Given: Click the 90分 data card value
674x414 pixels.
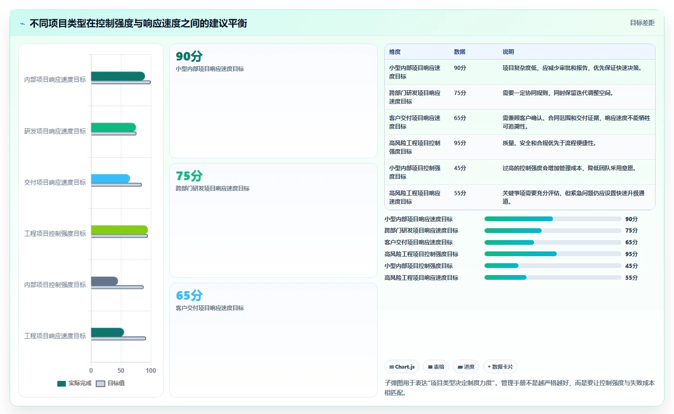Looking at the screenshot, I should (x=189, y=56).
